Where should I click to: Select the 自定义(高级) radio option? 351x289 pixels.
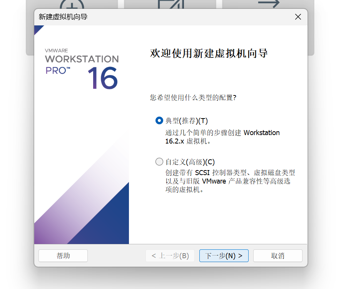159,162
